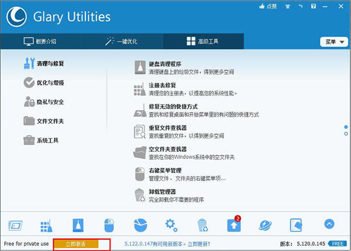Switch to the 一键优化 tab

[x=122, y=42]
